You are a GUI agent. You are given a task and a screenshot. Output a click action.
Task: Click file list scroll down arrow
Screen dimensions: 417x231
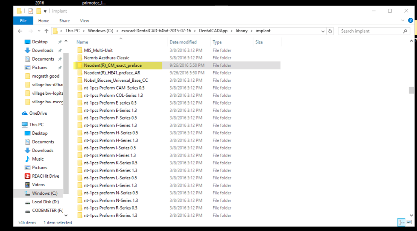point(411,215)
